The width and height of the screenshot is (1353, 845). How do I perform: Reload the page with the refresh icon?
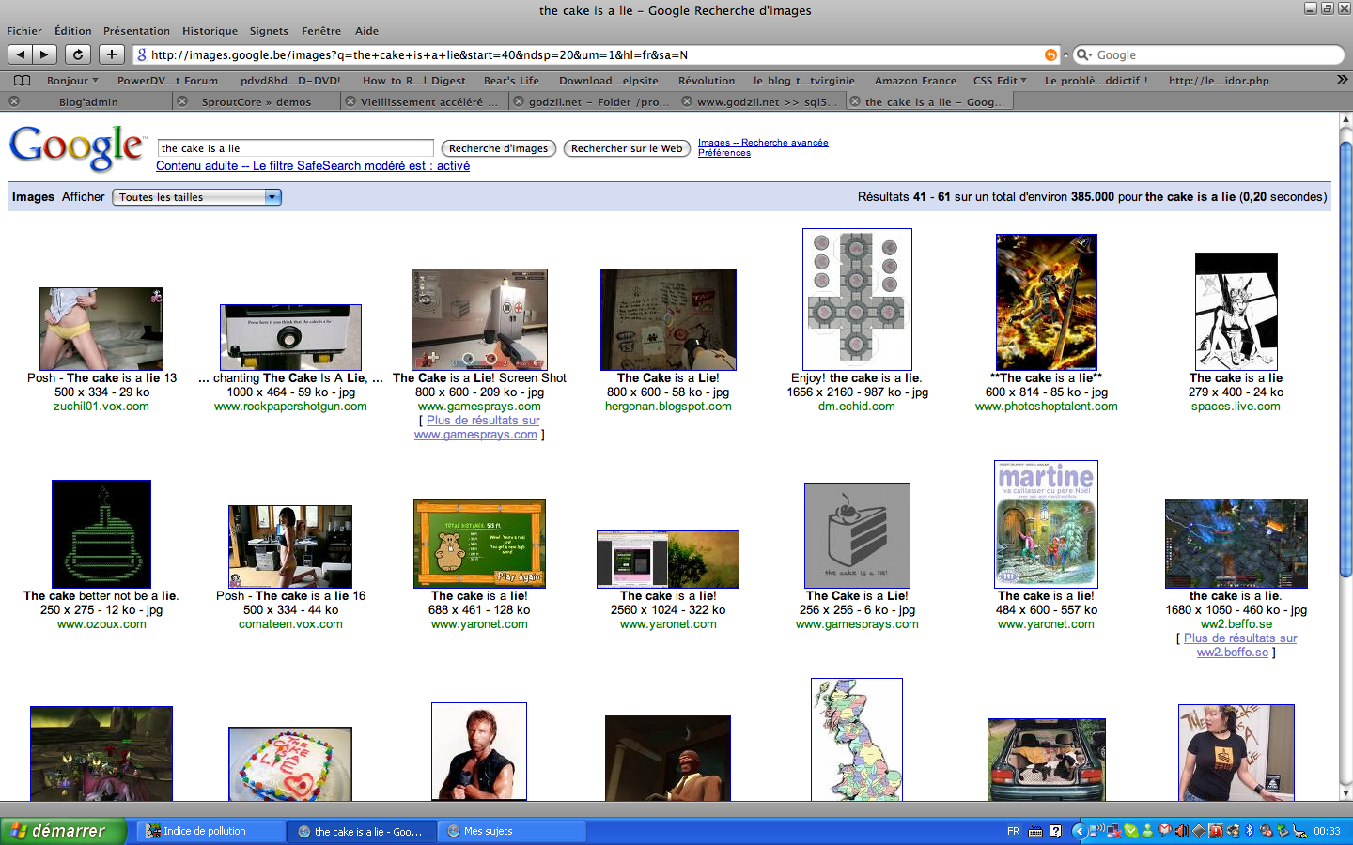point(78,54)
